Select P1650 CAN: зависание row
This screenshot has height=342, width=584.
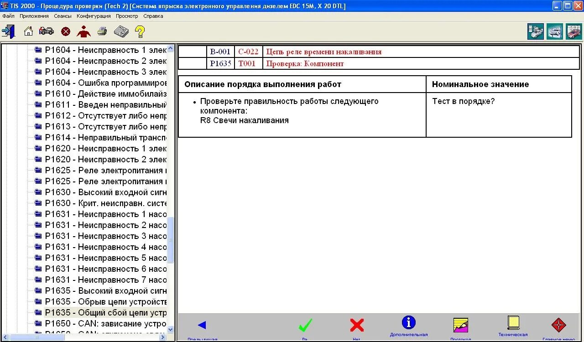100,323
